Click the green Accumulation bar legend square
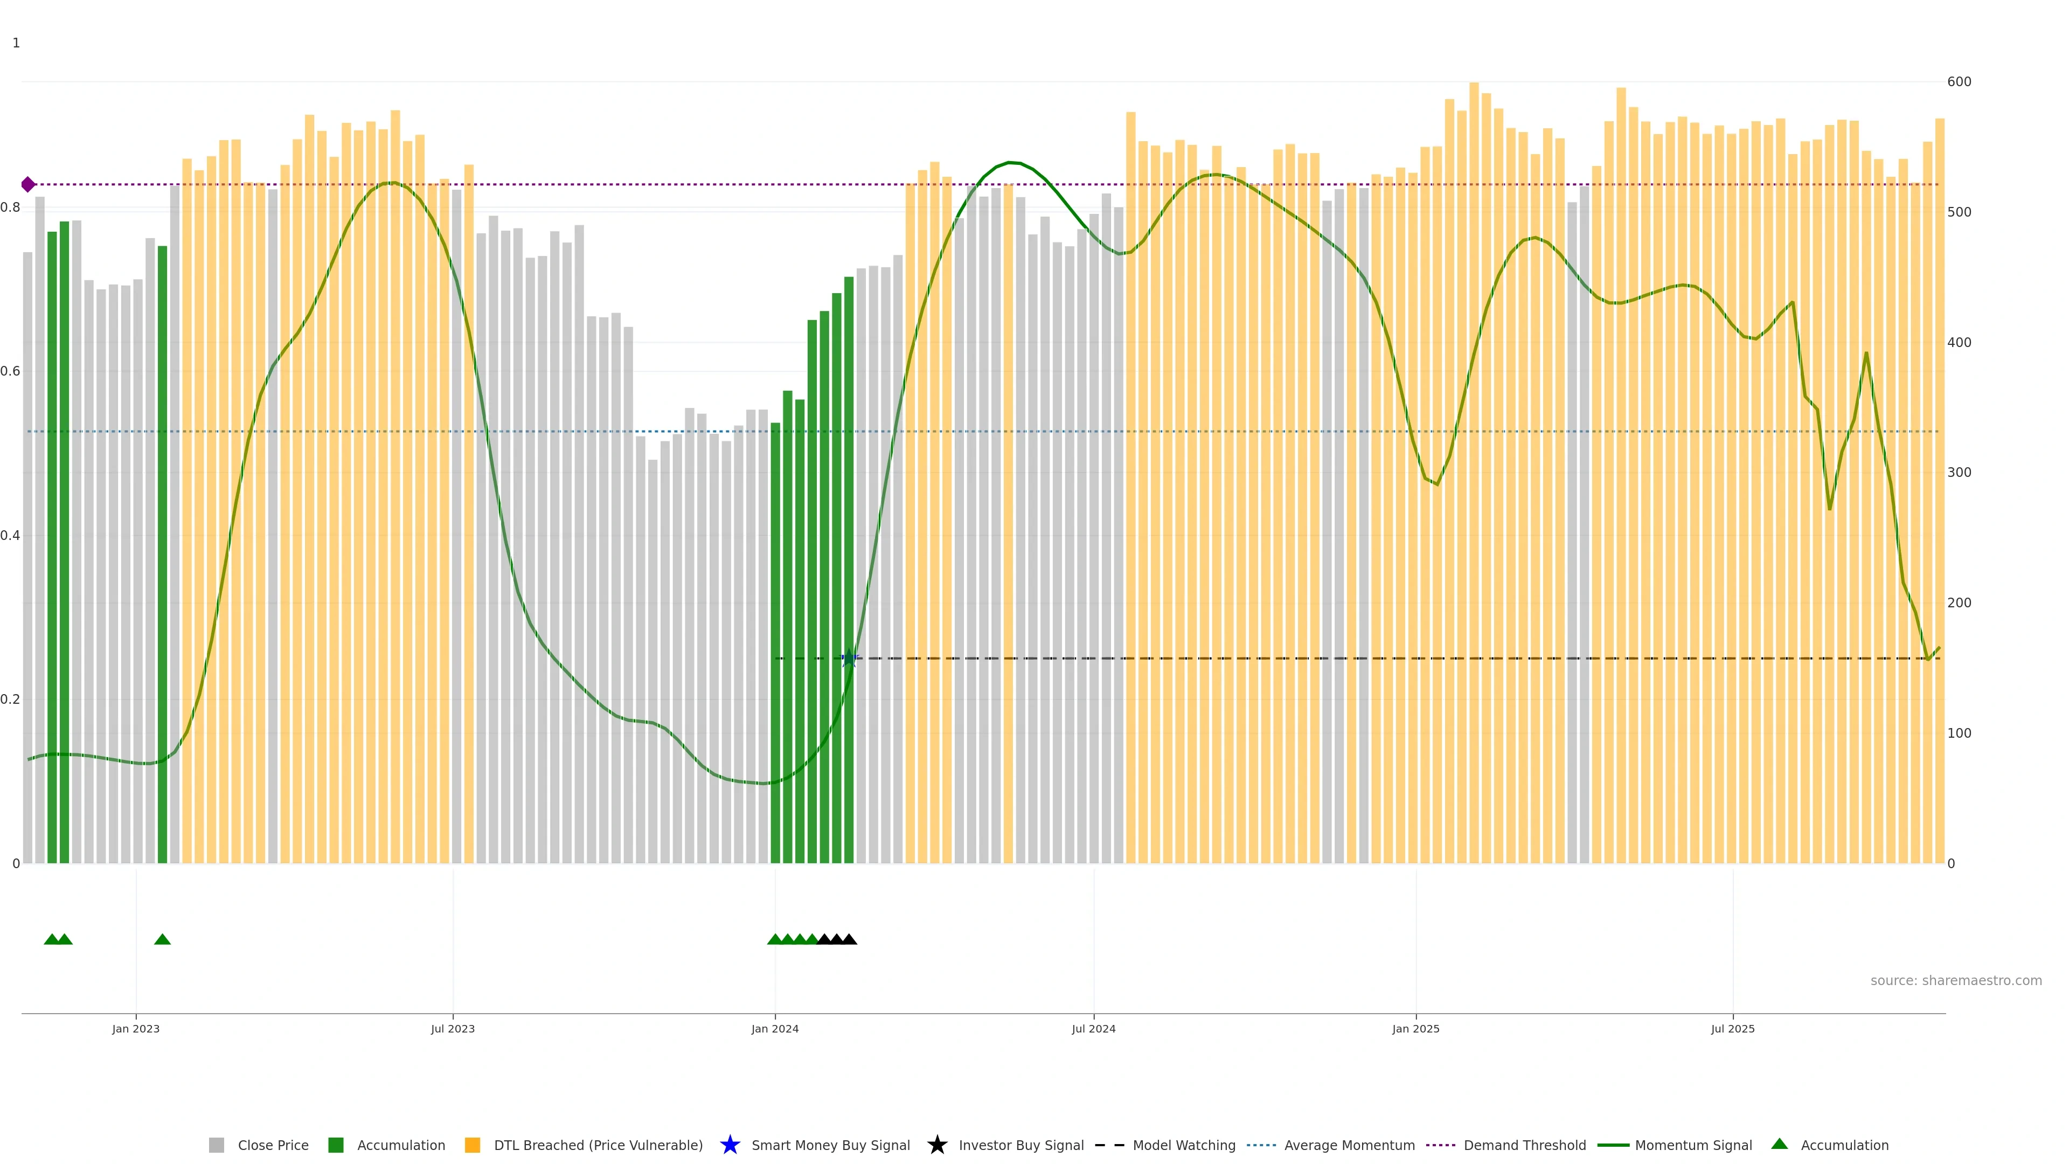Viewport: 2069px width, 1164px height. click(x=336, y=1146)
